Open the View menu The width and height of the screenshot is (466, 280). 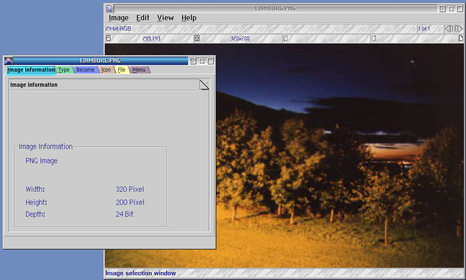point(165,18)
